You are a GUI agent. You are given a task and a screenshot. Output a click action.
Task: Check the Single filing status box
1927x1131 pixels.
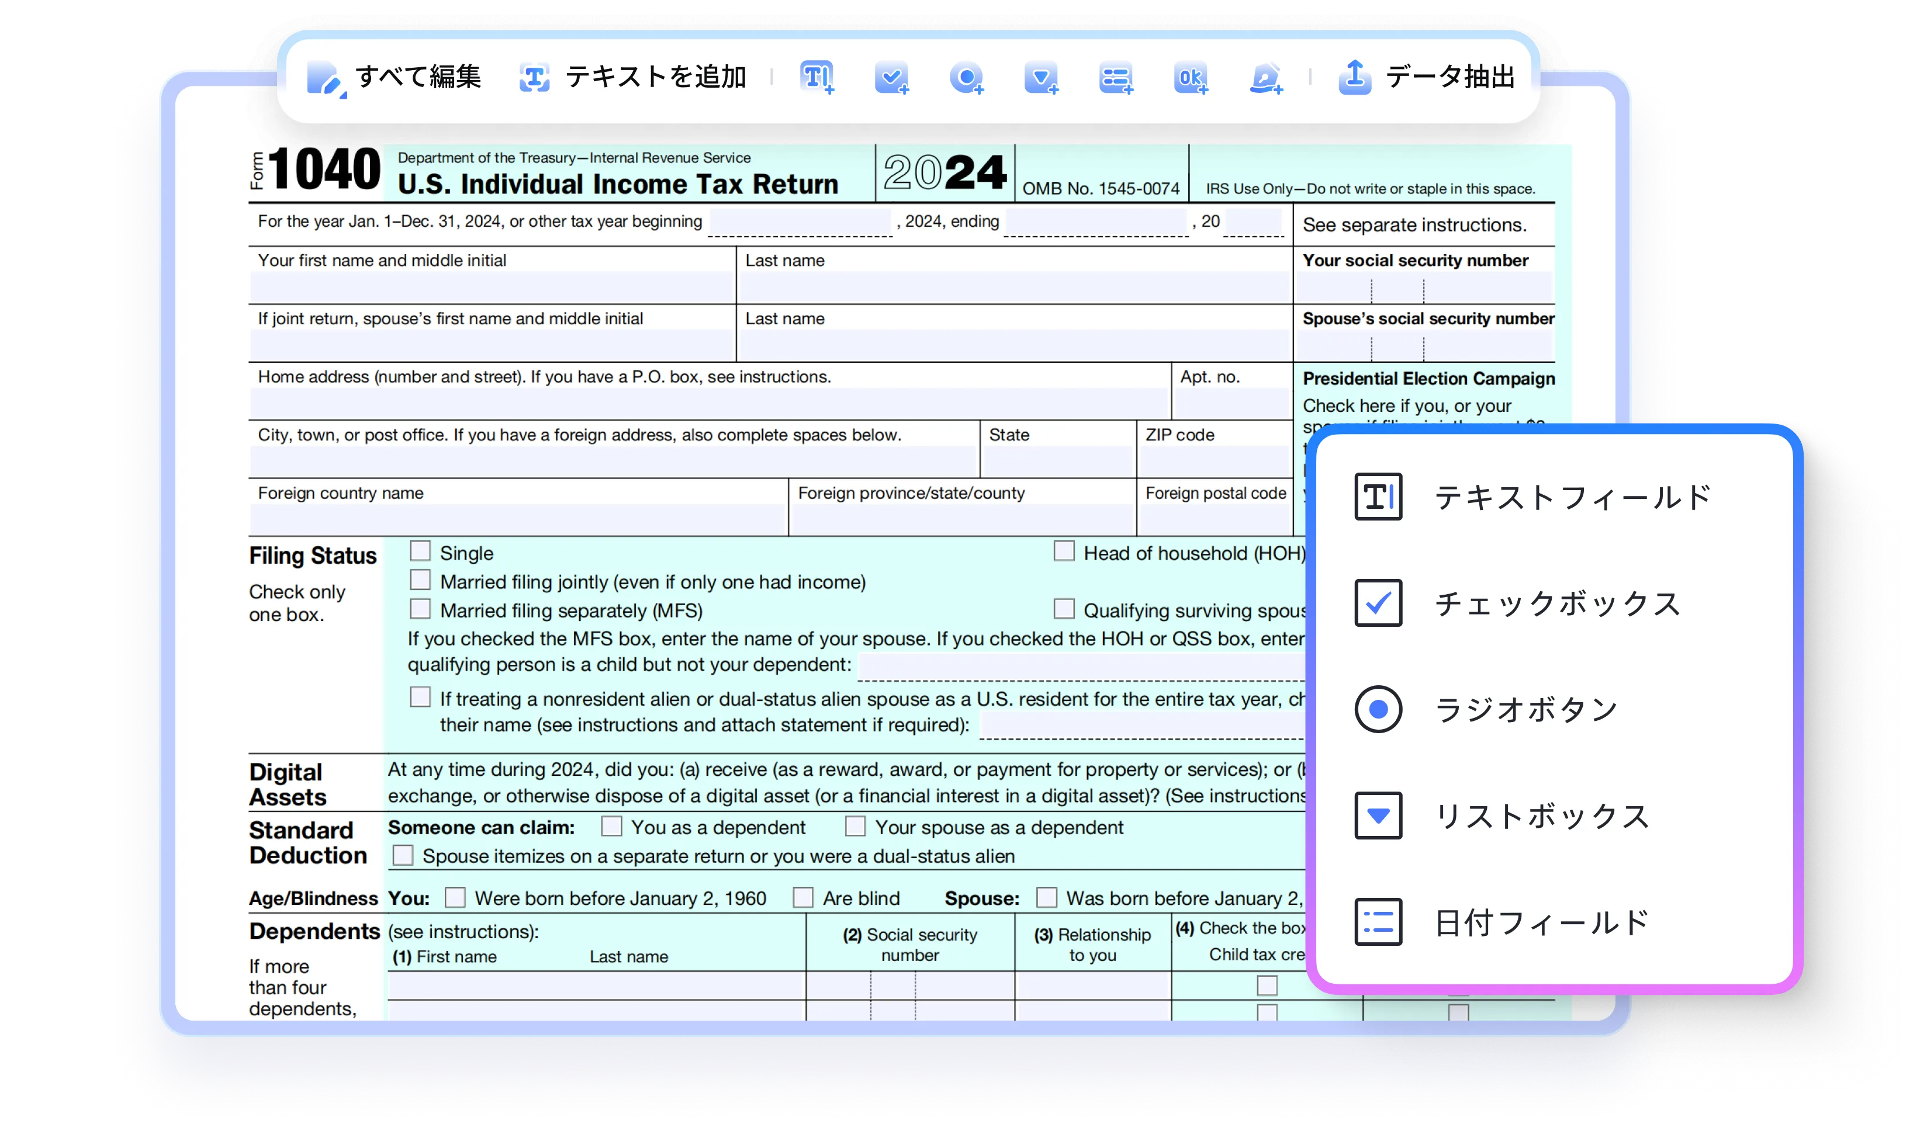(421, 551)
